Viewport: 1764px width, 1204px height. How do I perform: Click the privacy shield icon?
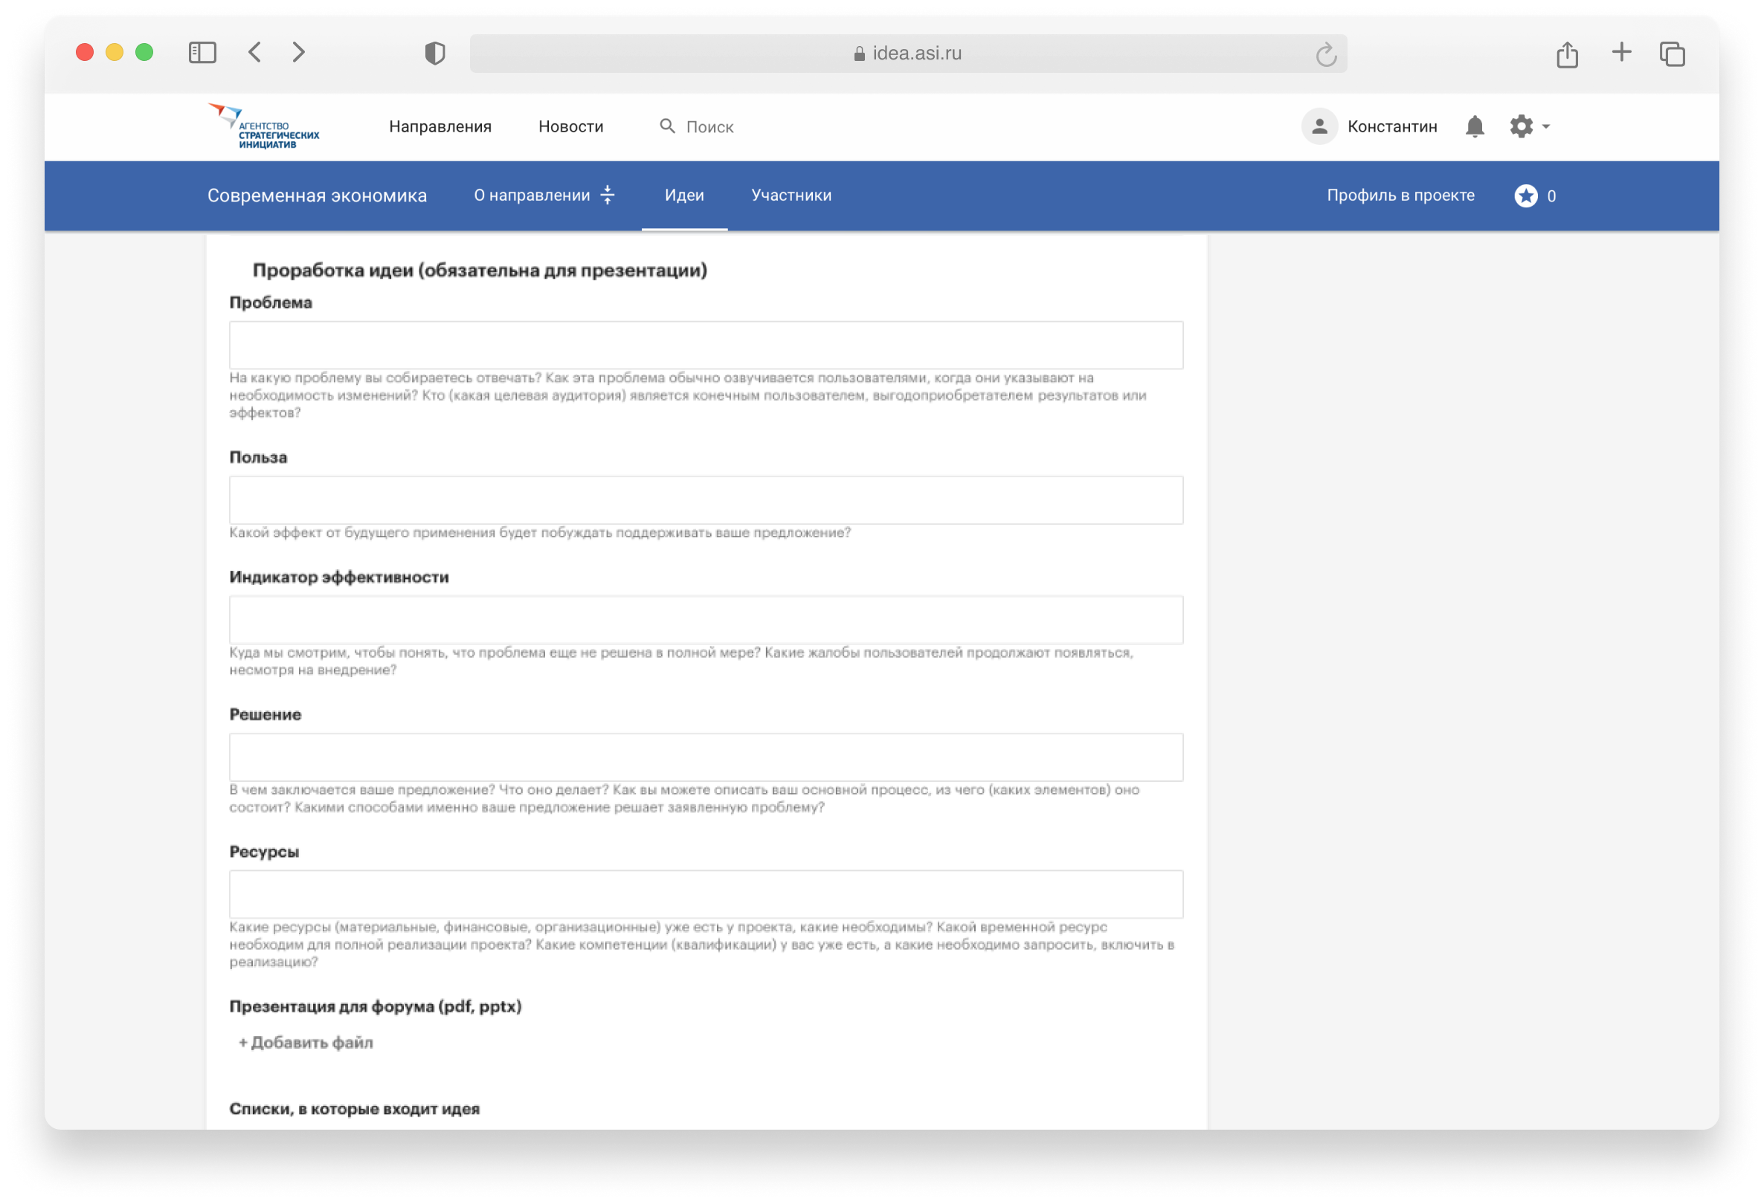tap(434, 53)
